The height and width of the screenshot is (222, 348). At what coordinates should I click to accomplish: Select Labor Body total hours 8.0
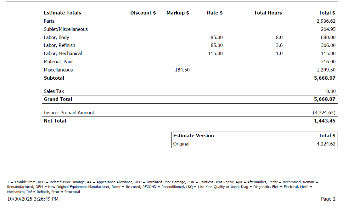[279, 37]
